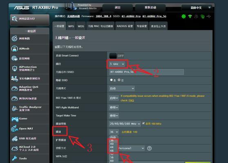Click green gear status icon in header
Viewport: 228px width, 163px height.
(183, 16)
